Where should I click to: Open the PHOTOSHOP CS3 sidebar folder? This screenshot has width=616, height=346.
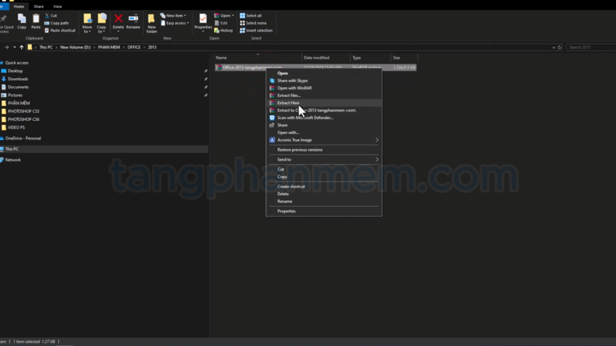click(x=23, y=111)
